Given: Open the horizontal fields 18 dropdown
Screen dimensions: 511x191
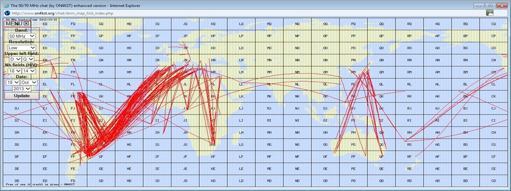Looking at the screenshot, I should (14, 71).
